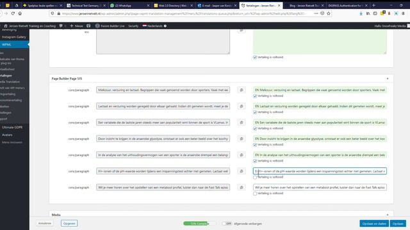Open the WPML item in the sidebar
This screenshot has height=230, width=410.
coord(15,45)
